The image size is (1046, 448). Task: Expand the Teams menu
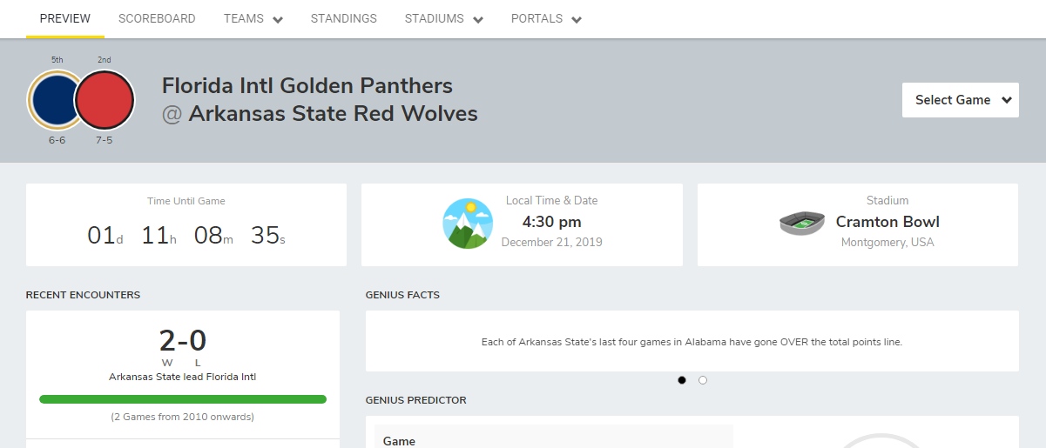coord(253,19)
